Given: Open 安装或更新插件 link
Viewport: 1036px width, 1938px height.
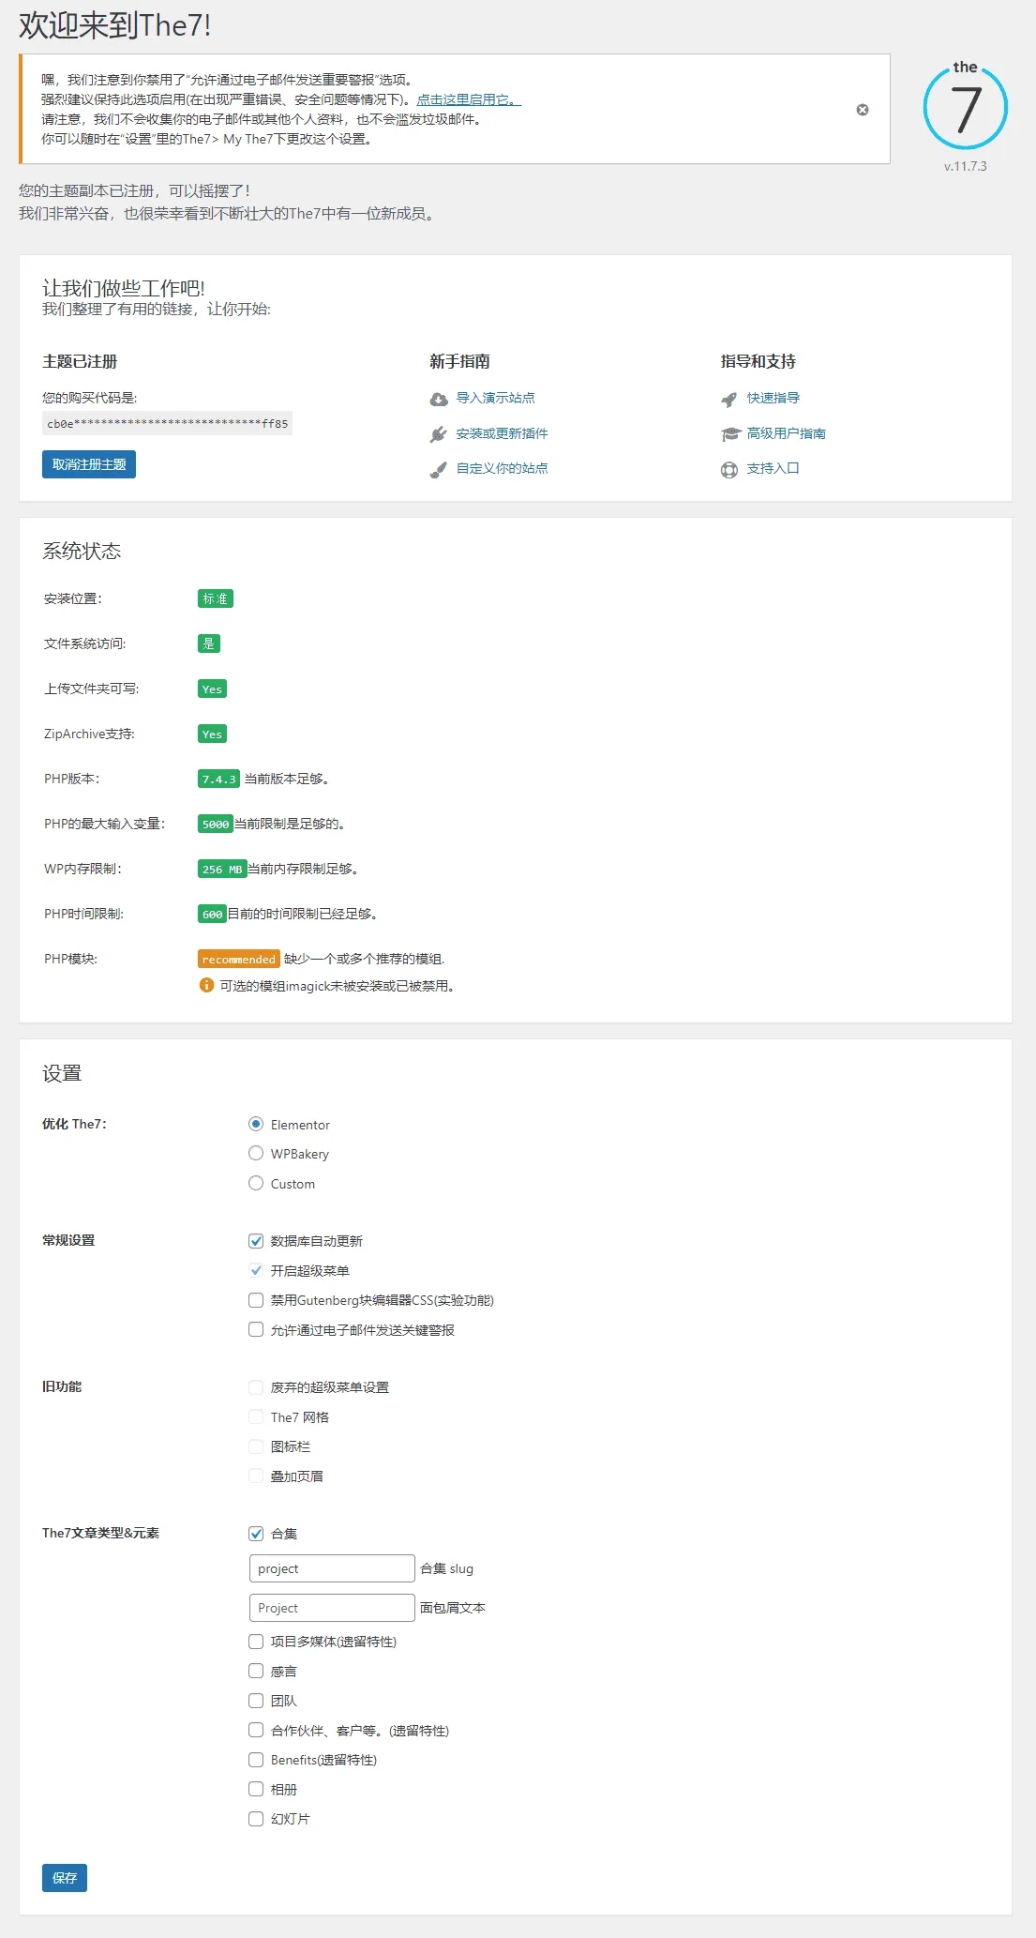Looking at the screenshot, I should click(502, 433).
